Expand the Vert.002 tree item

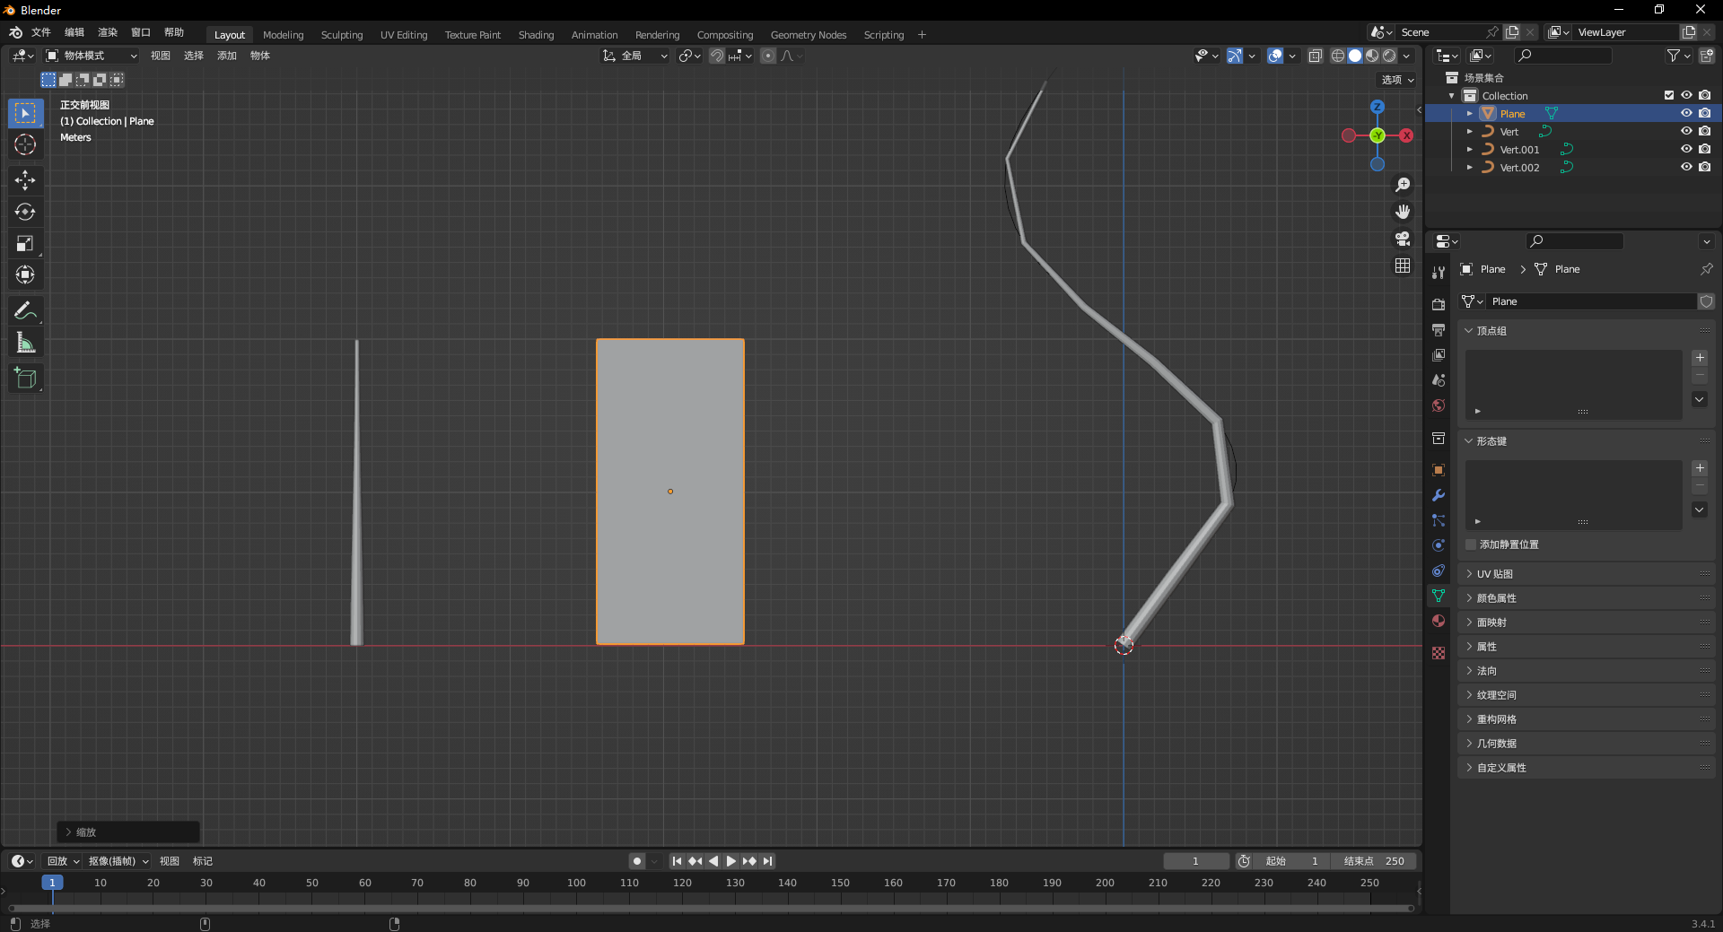[x=1470, y=167]
